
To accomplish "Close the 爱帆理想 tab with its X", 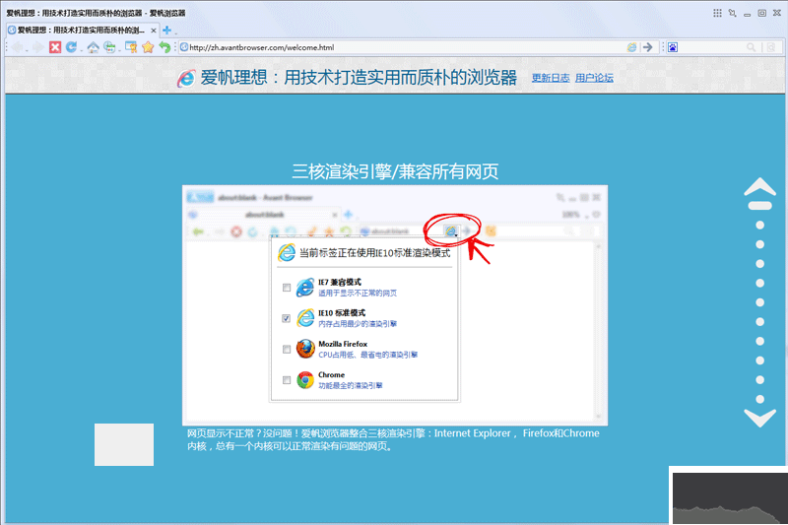I will [154, 31].
